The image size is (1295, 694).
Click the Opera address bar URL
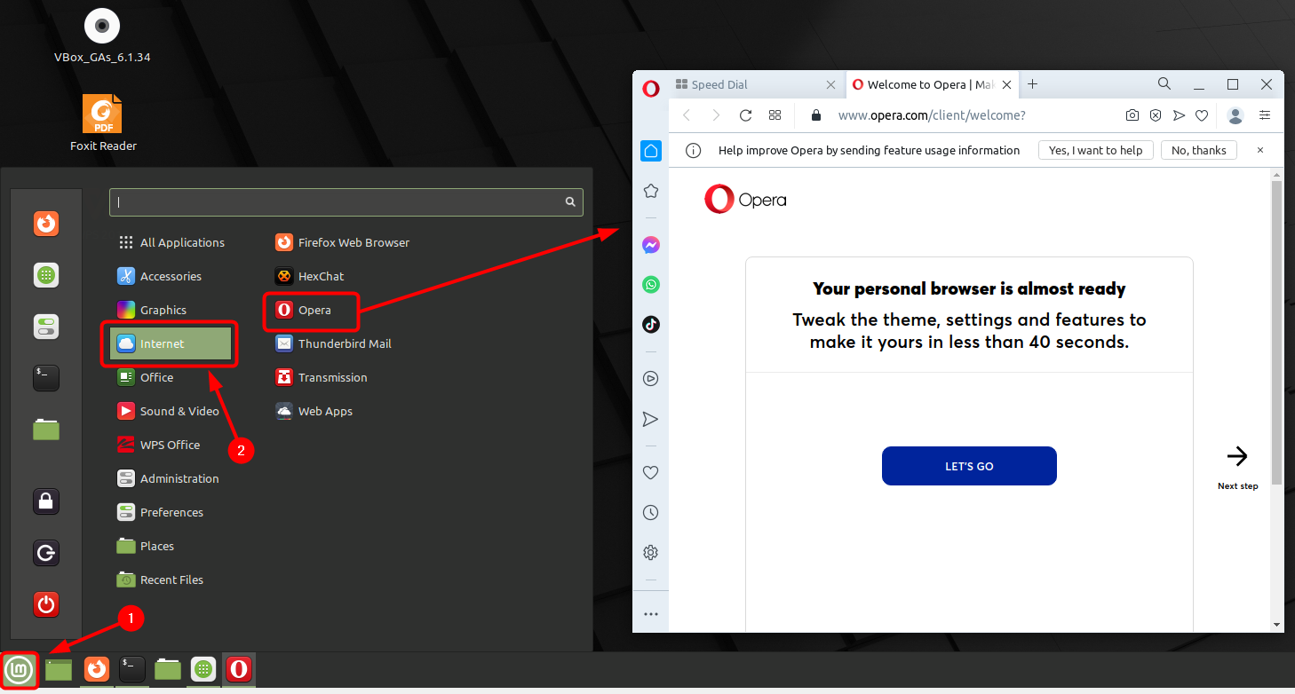click(932, 115)
